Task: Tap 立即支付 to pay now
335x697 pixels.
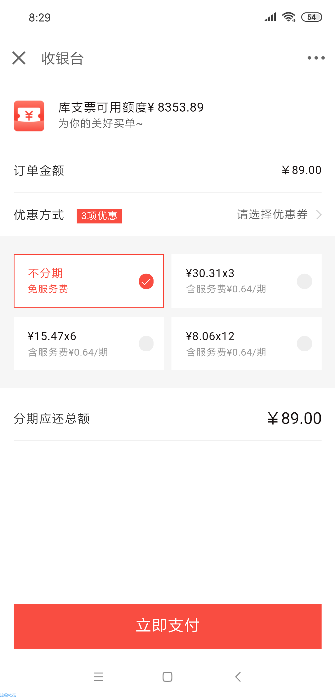Action: point(167,626)
